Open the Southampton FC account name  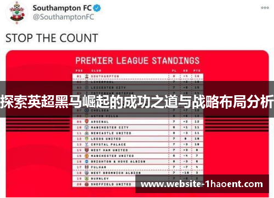62,8
